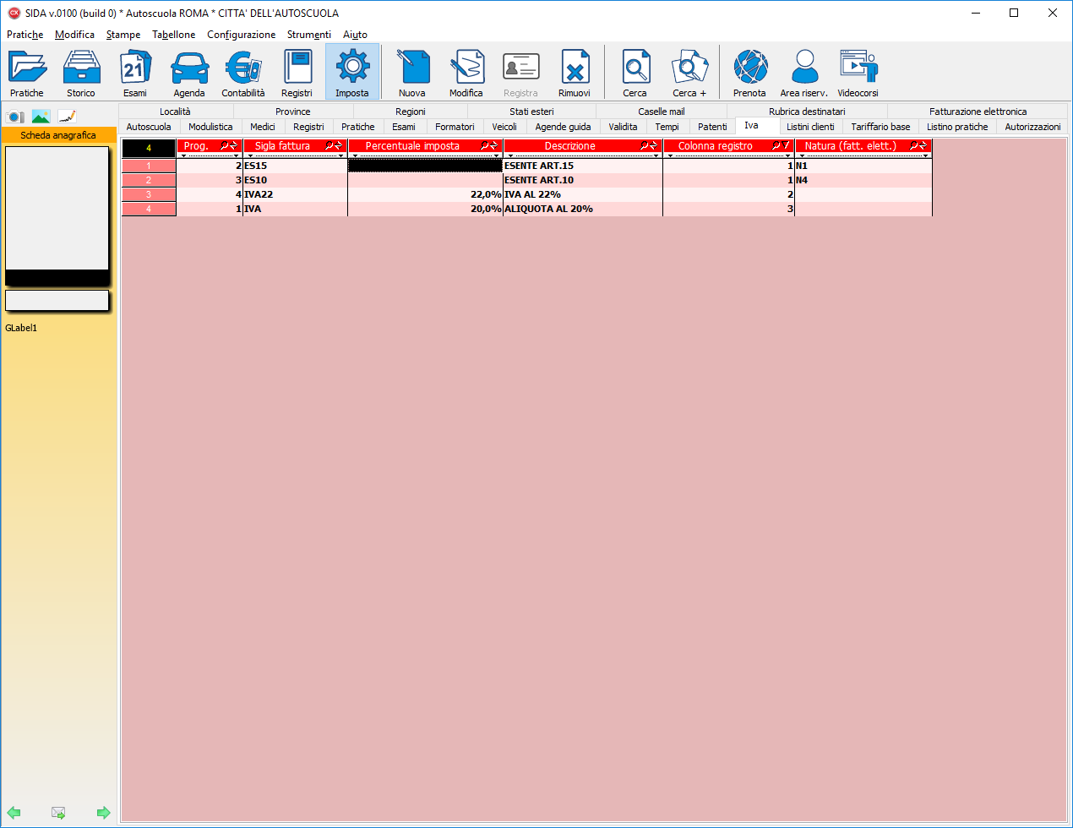Select the row with ESENTE ART.10

tap(538, 180)
